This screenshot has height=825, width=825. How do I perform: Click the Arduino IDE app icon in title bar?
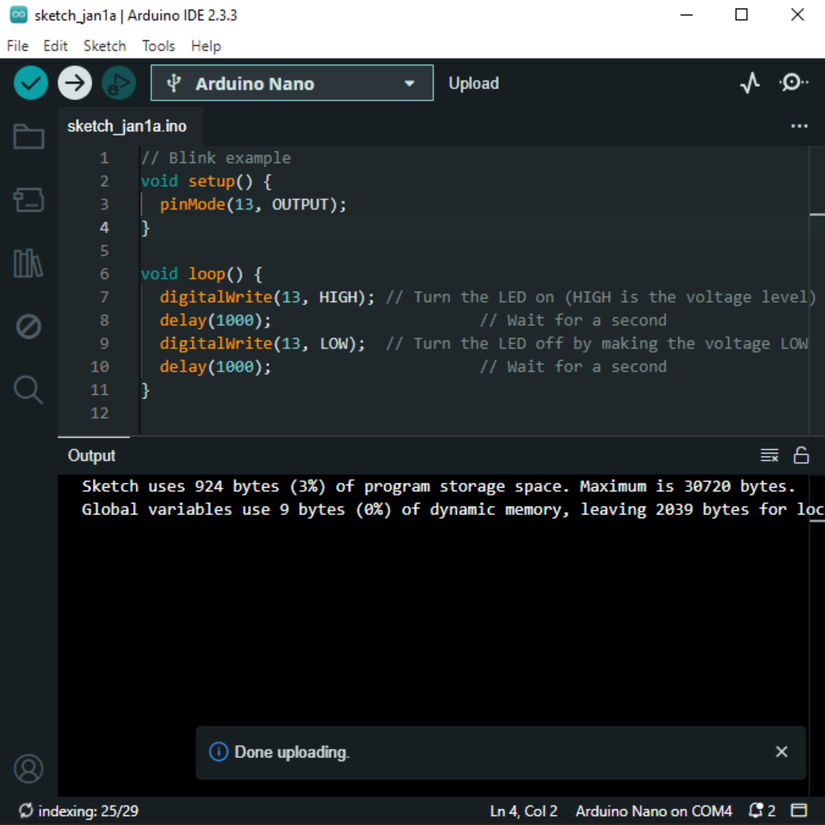[x=19, y=15]
